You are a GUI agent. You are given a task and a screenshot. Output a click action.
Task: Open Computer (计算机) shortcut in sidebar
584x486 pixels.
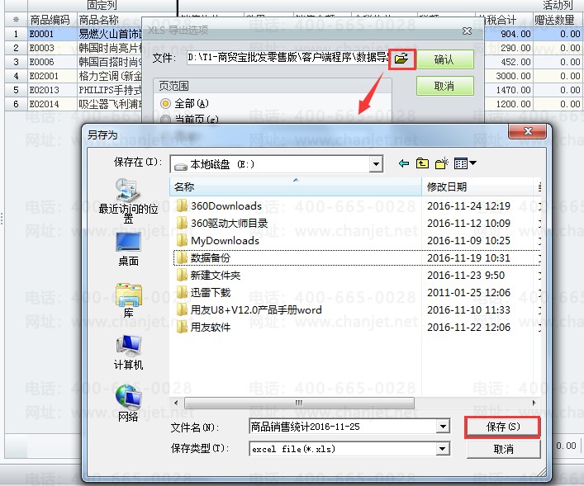click(128, 352)
